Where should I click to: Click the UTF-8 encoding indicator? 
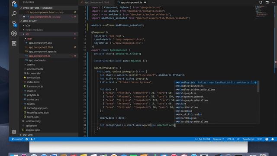230,139
